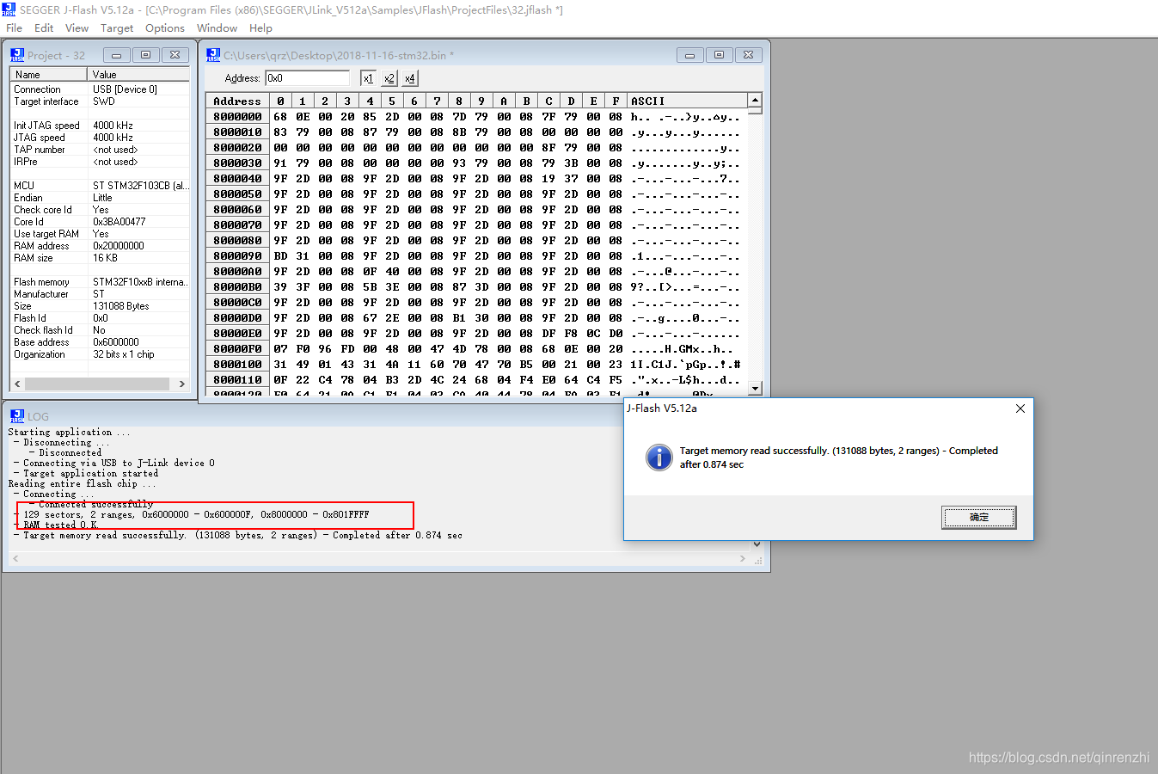This screenshot has width=1158, height=774.
Task: Minimize the stm32.bin hex window
Action: pyautogui.click(x=689, y=55)
